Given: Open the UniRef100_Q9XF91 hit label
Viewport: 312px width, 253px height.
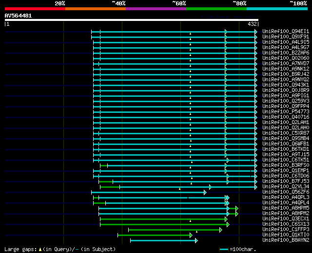Looking at the screenshot, I should click(286, 37).
